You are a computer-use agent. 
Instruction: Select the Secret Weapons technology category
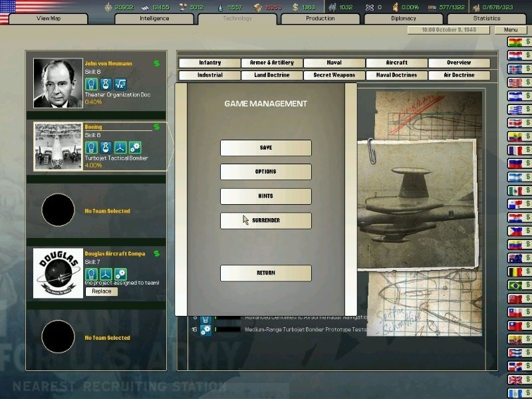point(334,75)
